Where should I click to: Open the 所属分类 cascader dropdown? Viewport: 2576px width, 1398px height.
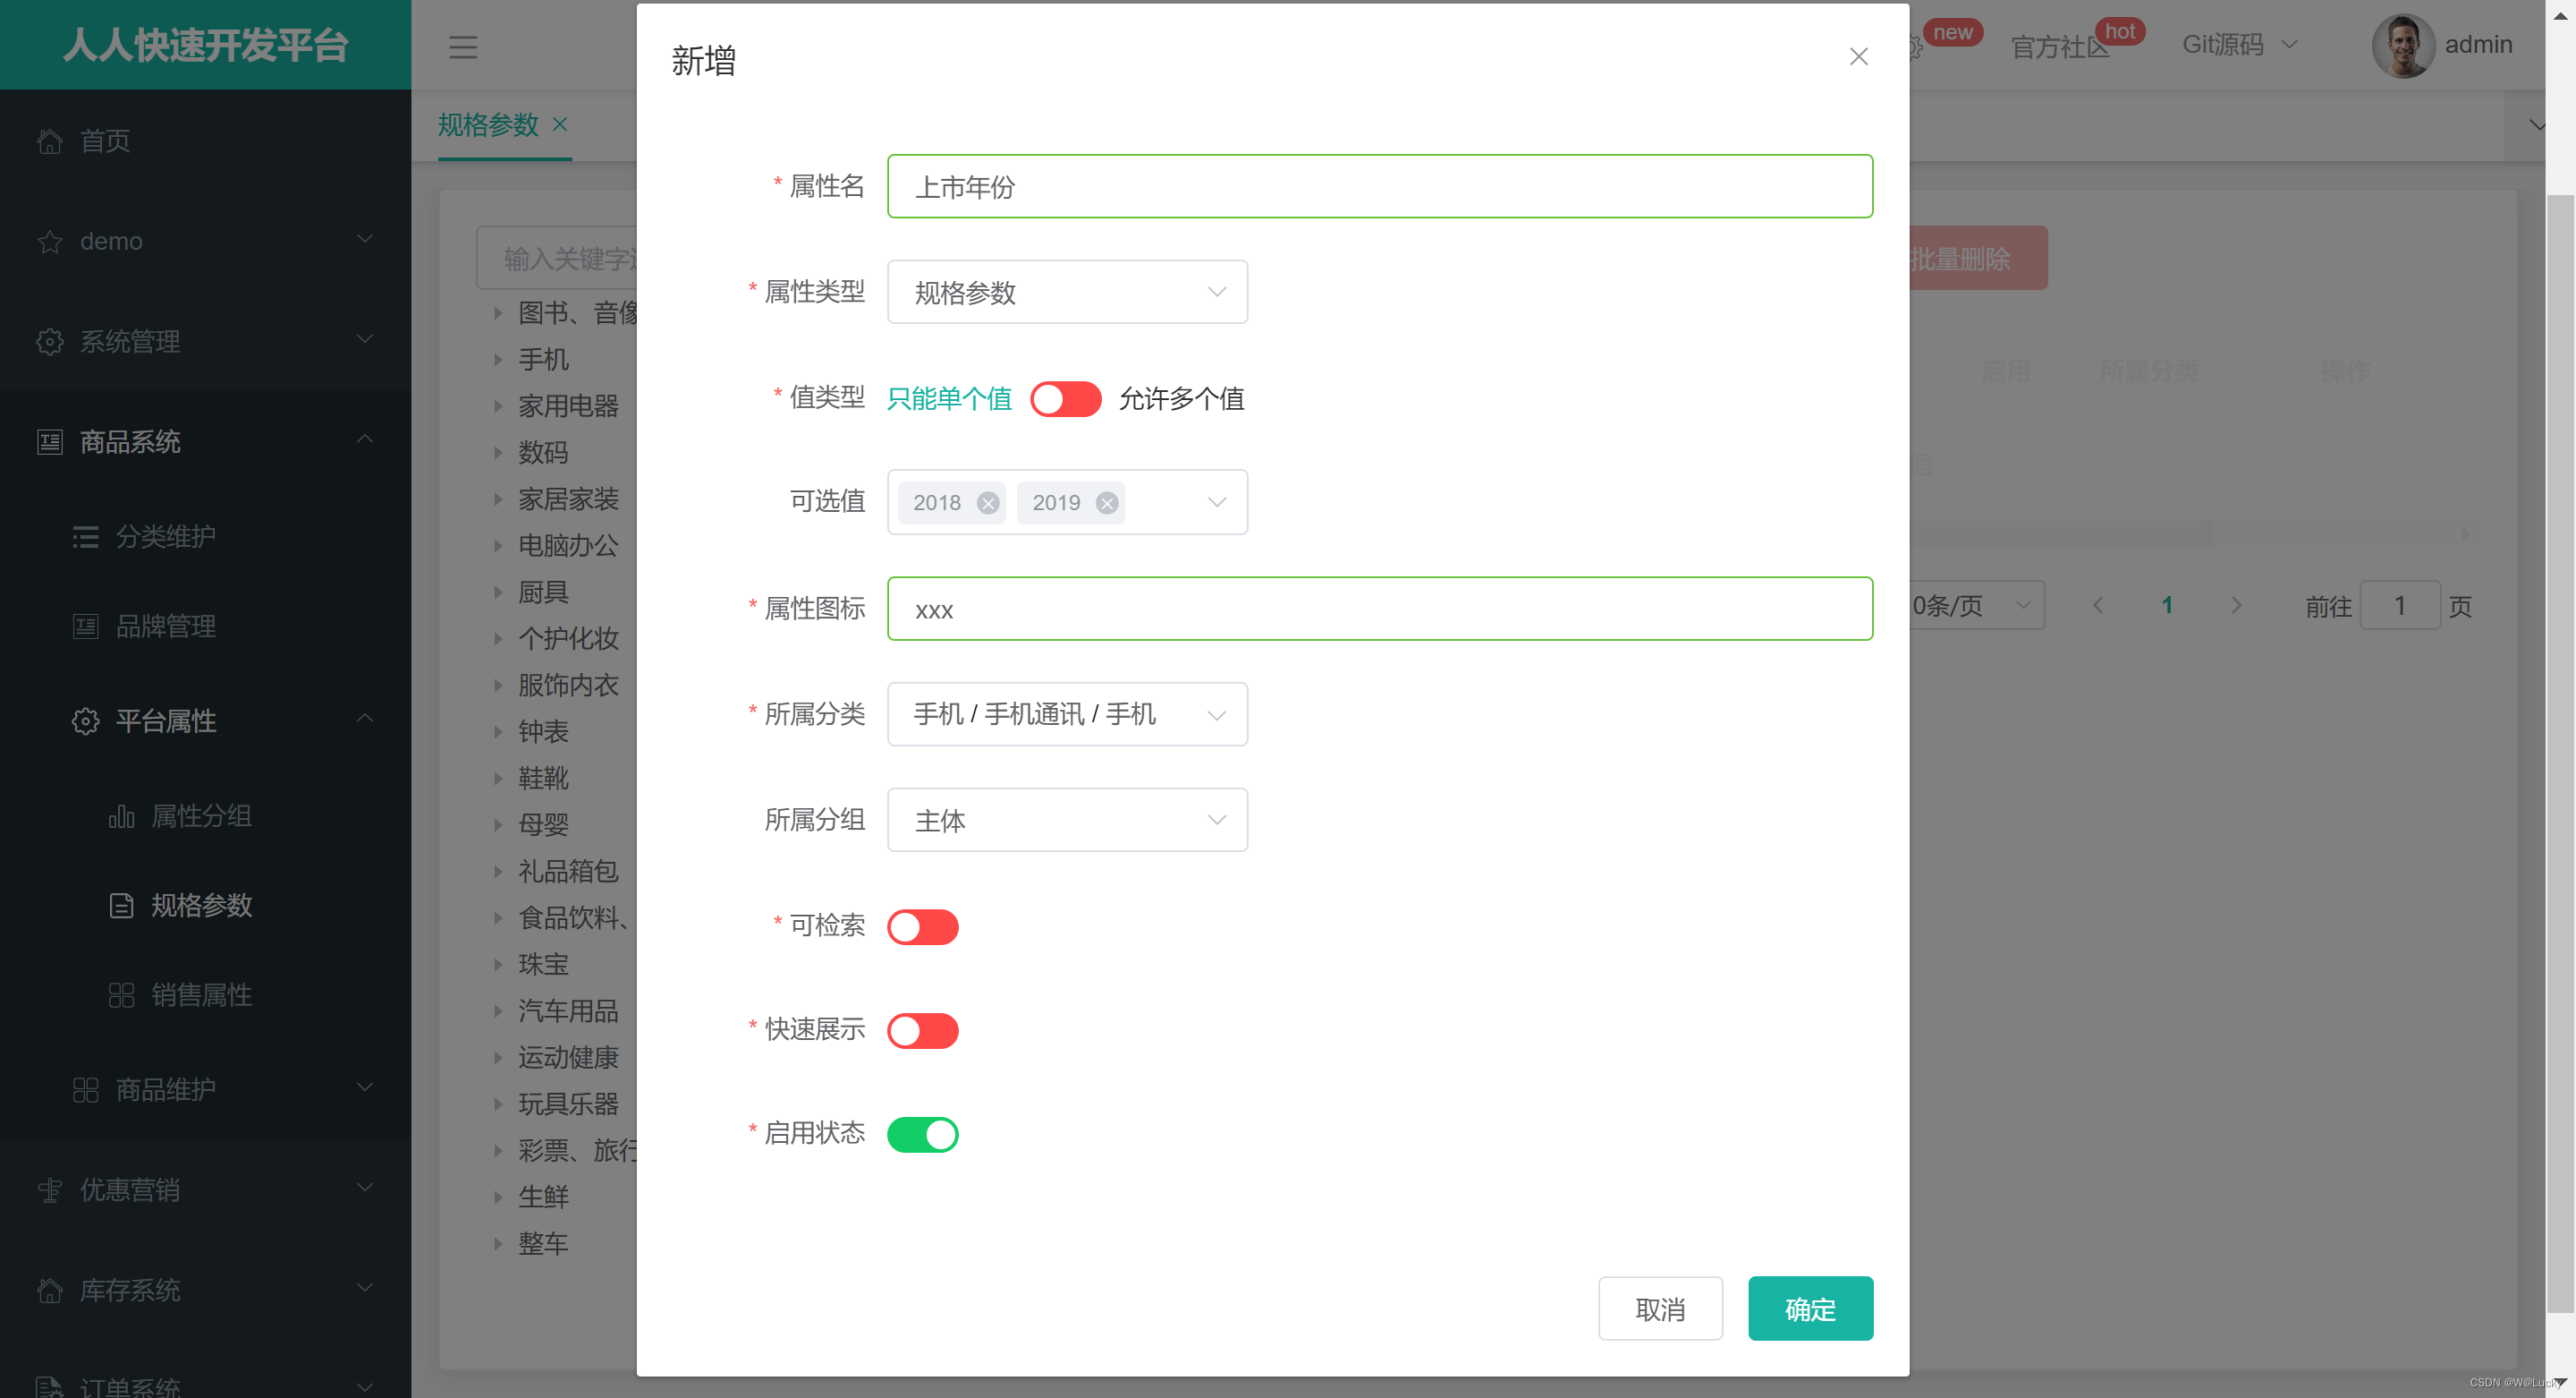point(1066,714)
